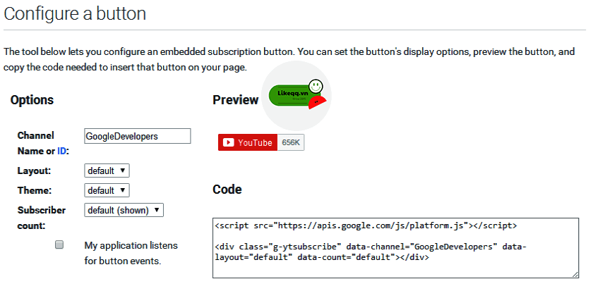Screen dimensions: 593x291
Task: Enable 'My application listens for button events' checkbox
Action: tap(59, 245)
